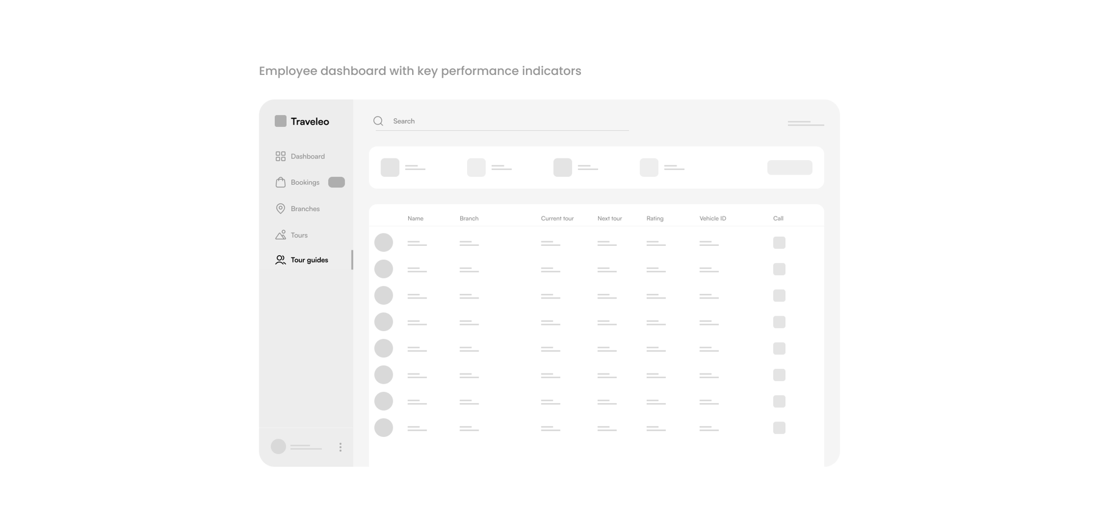Sort by Rating column header

655,218
